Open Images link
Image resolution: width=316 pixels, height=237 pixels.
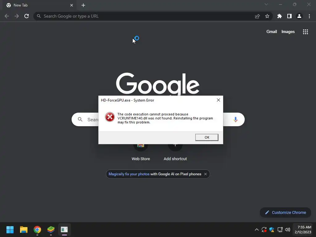coord(288,32)
